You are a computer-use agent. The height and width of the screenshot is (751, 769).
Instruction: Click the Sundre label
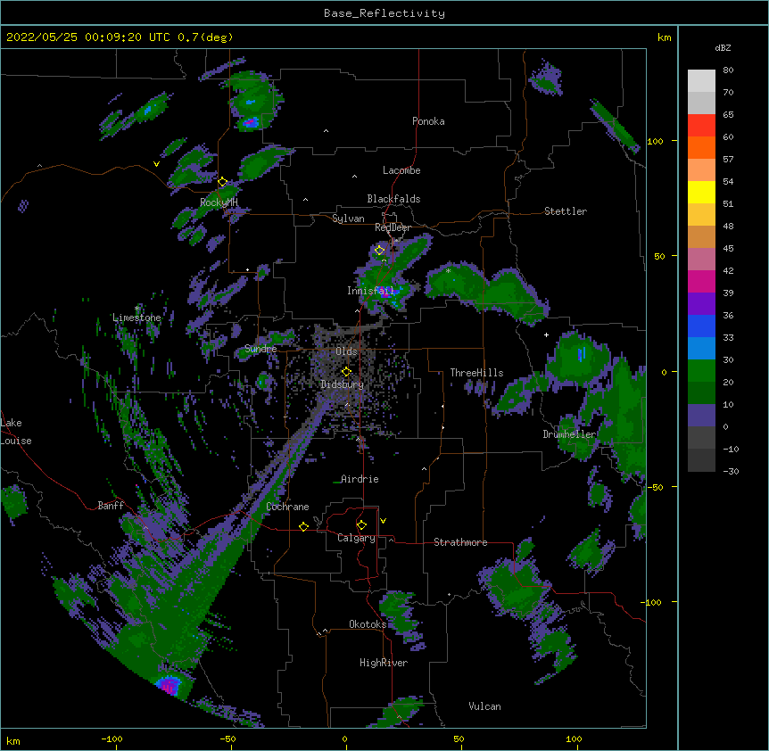(x=260, y=349)
